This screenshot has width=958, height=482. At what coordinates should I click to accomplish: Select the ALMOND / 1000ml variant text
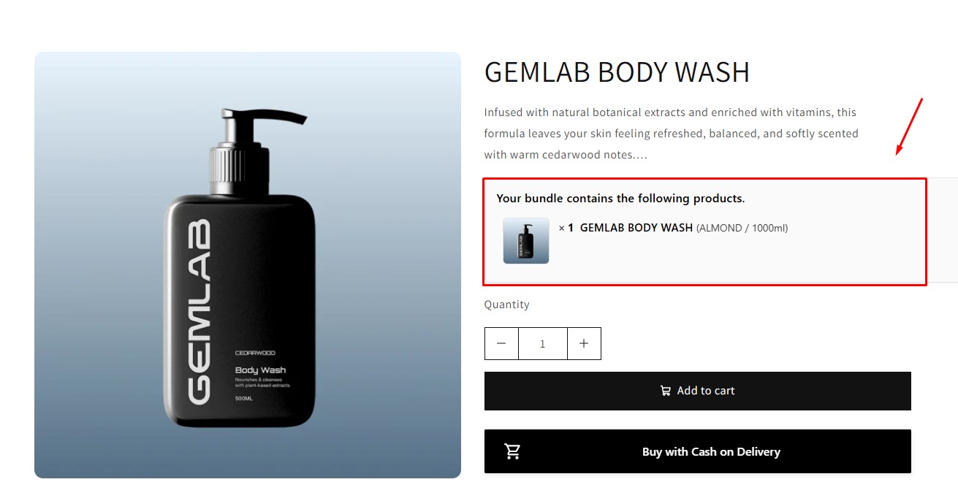[x=742, y=228]
